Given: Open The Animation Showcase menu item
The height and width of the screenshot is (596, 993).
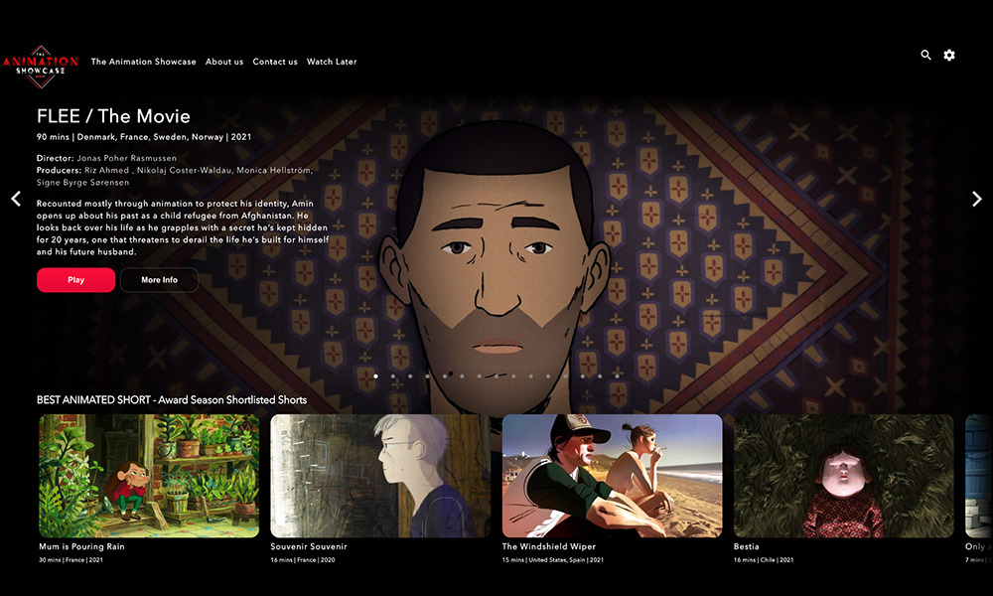Looking at the screenshot, I should coord(143,62).
